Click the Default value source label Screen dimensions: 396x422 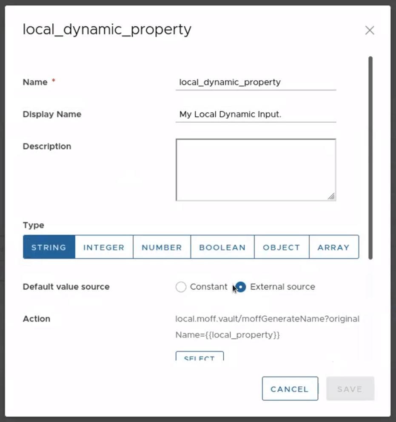click(x=66, y=287)
